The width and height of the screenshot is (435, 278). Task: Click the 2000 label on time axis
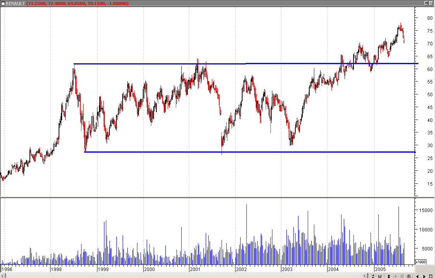149,269
